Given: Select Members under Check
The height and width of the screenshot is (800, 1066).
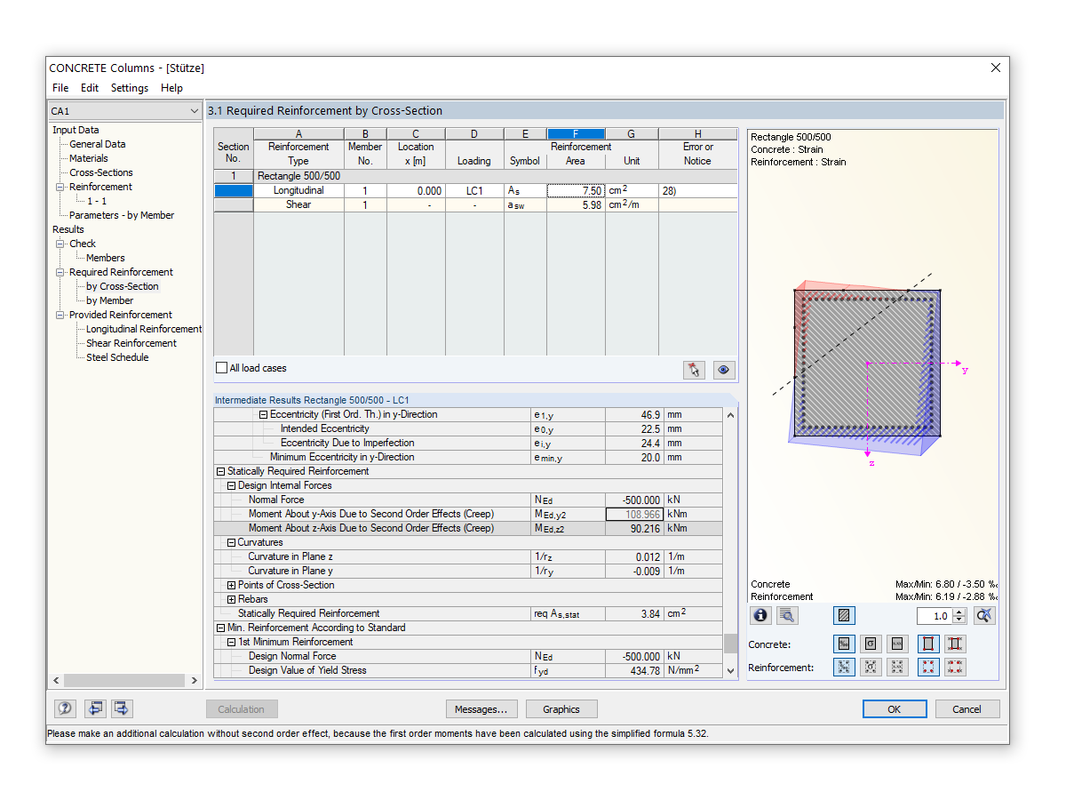Looking at the screenshot, I should point(105,258).
